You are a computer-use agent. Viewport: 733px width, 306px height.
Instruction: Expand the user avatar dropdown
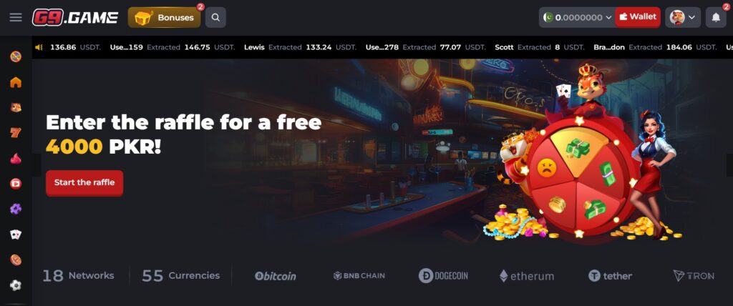pyautogui.click(x=682, y=17)
